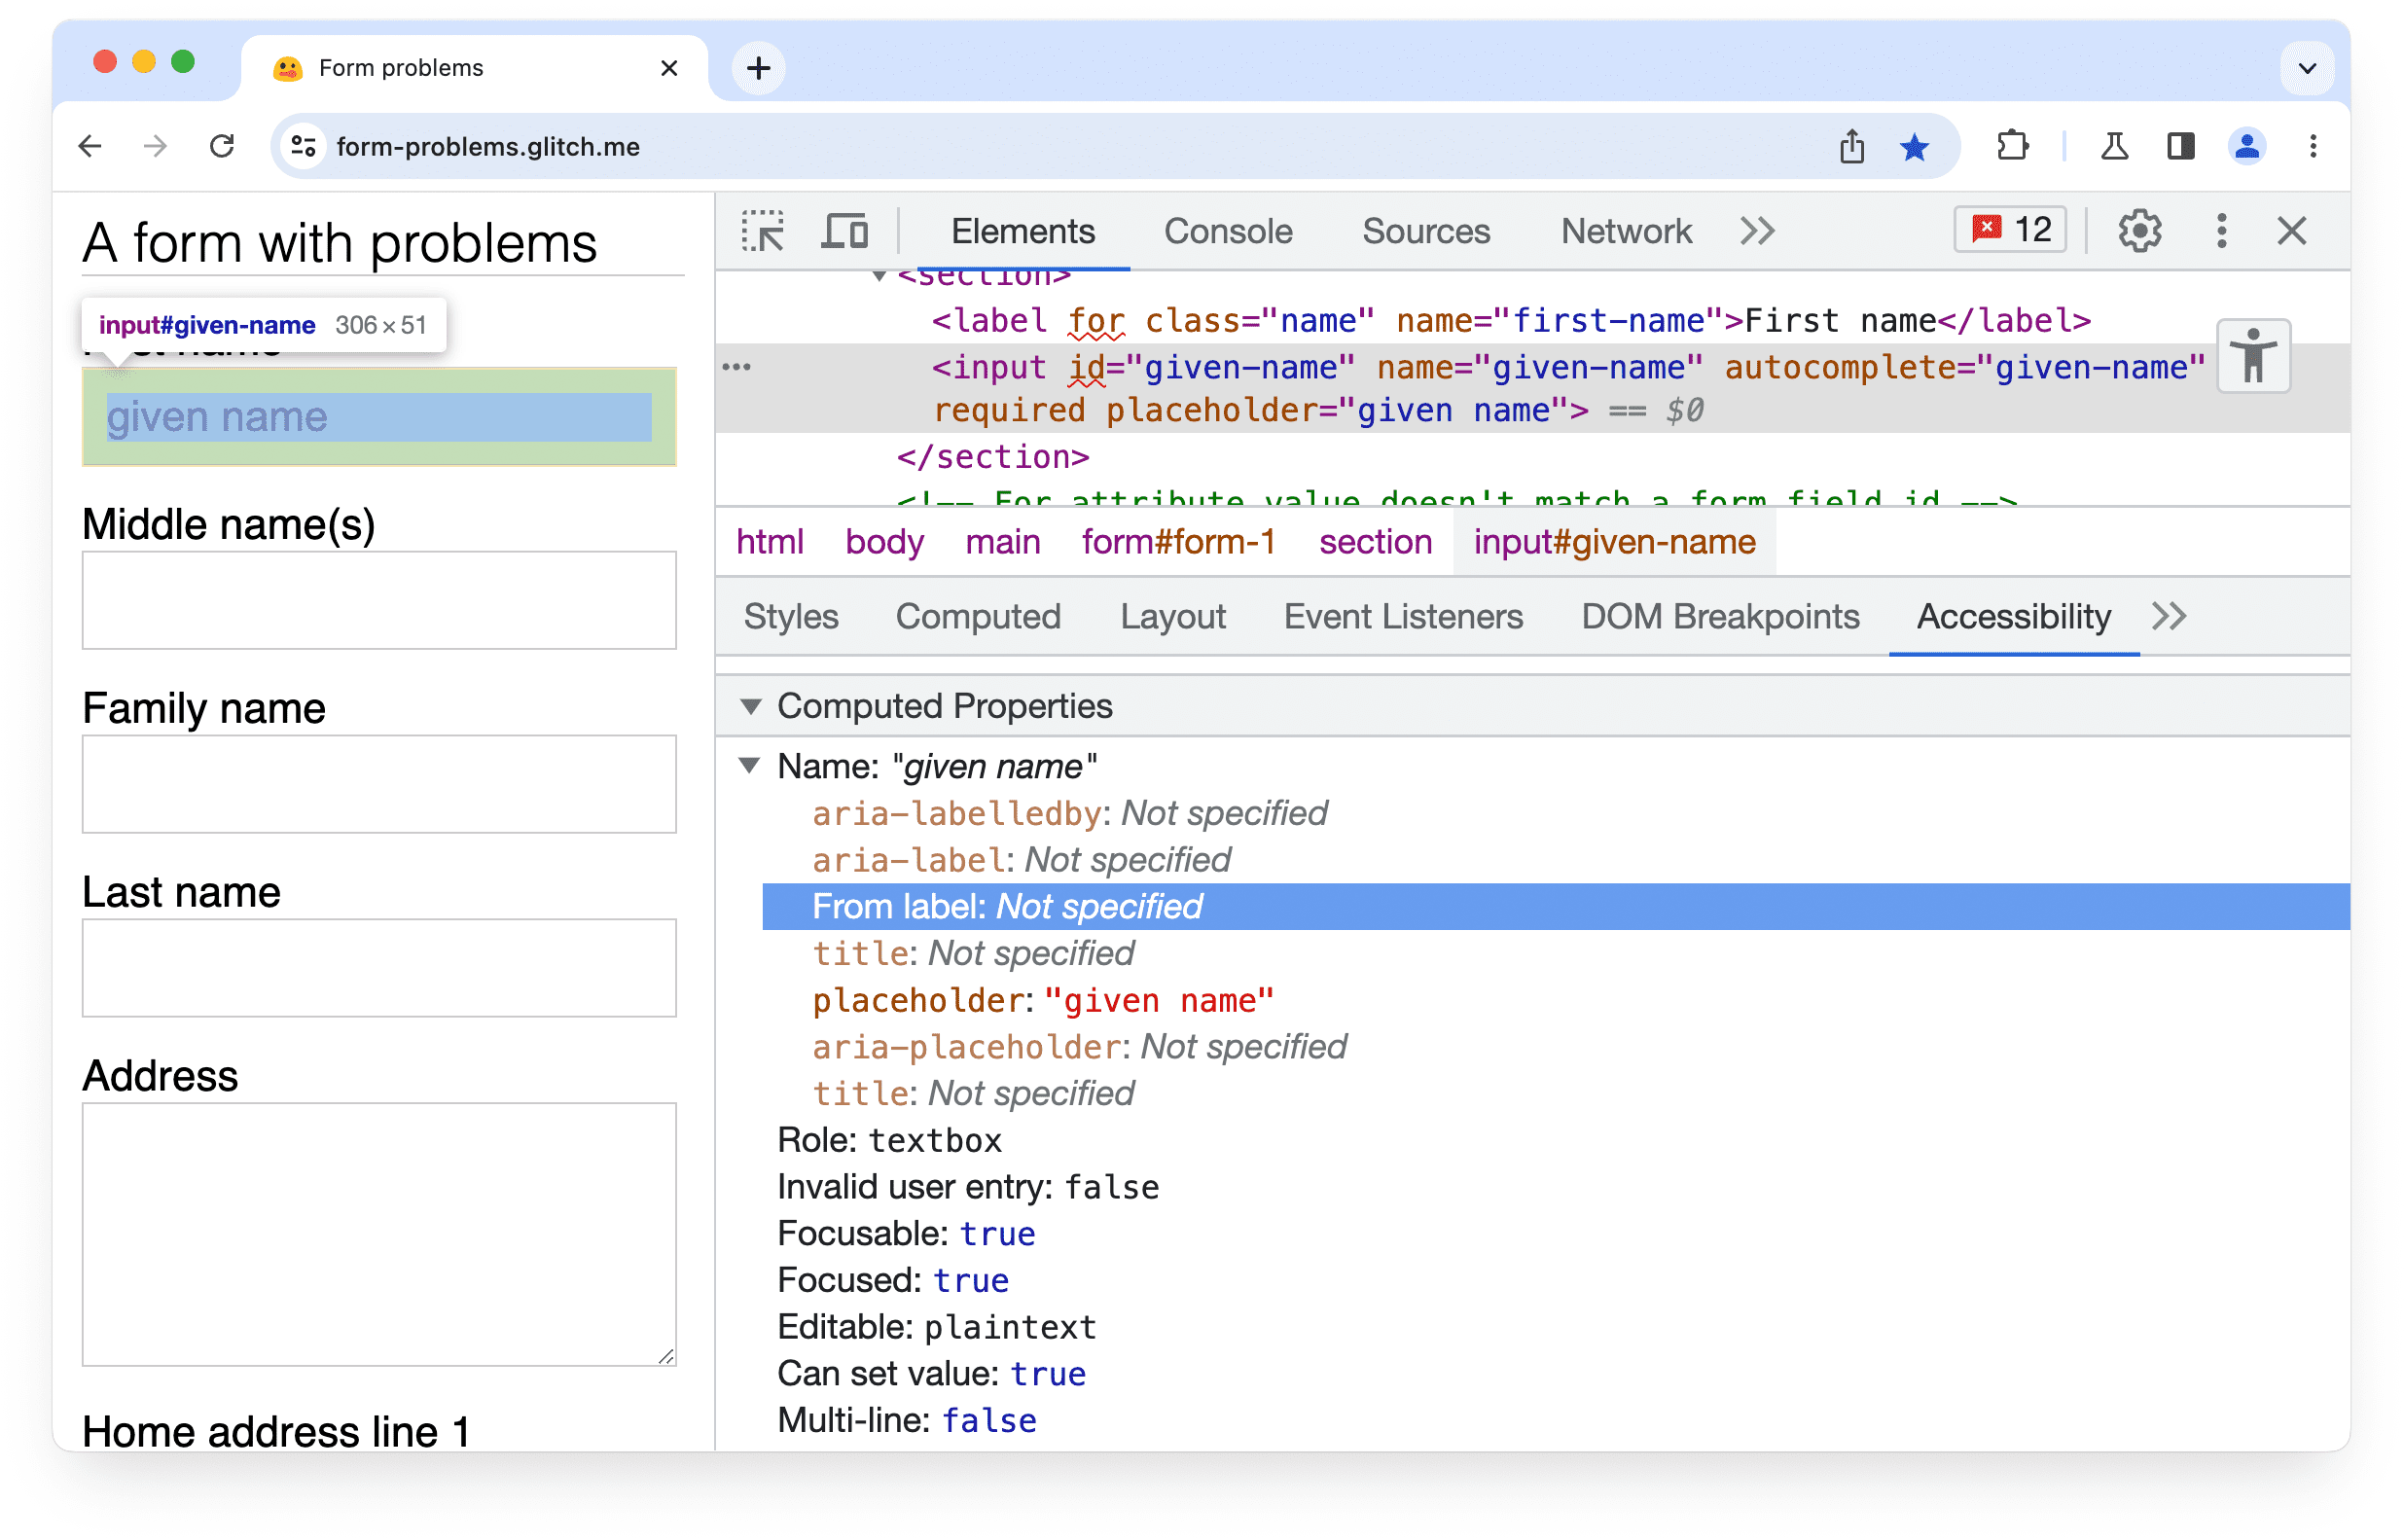This screenshot has height=1540, width=2404.
Task: Click the error count badge showing 12
Action: (2010, 230)
